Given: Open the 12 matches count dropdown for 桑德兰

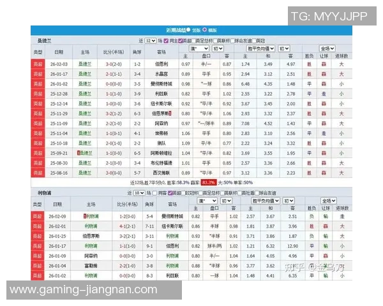Looking at the screenshot, I should tap(150, 41).
